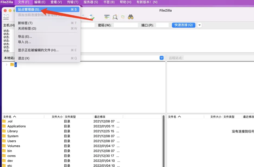Select the "bin" directory name
Image resolution: width=254 pixels, height=167 pixels.
point(9,151)
